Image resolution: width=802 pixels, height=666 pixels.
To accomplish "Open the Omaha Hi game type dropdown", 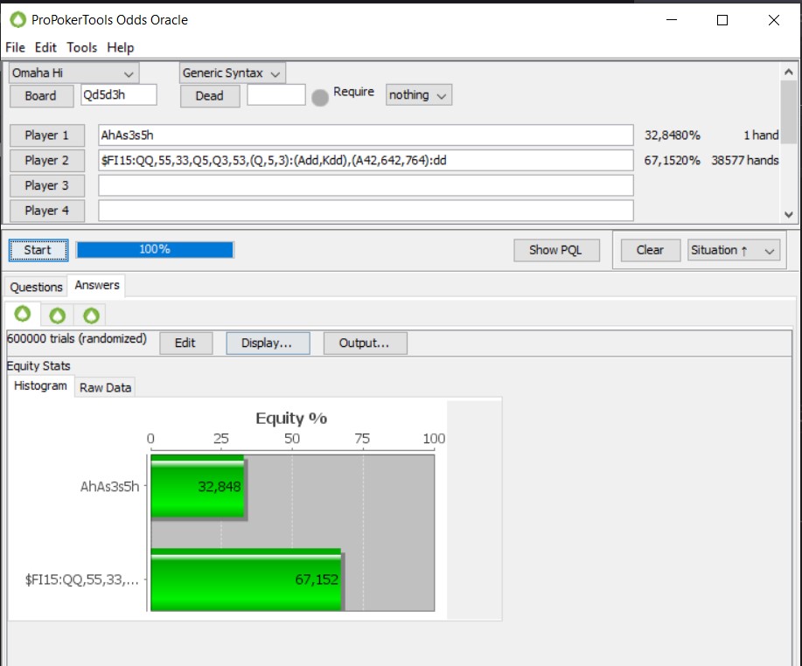I will pos(73,73).
